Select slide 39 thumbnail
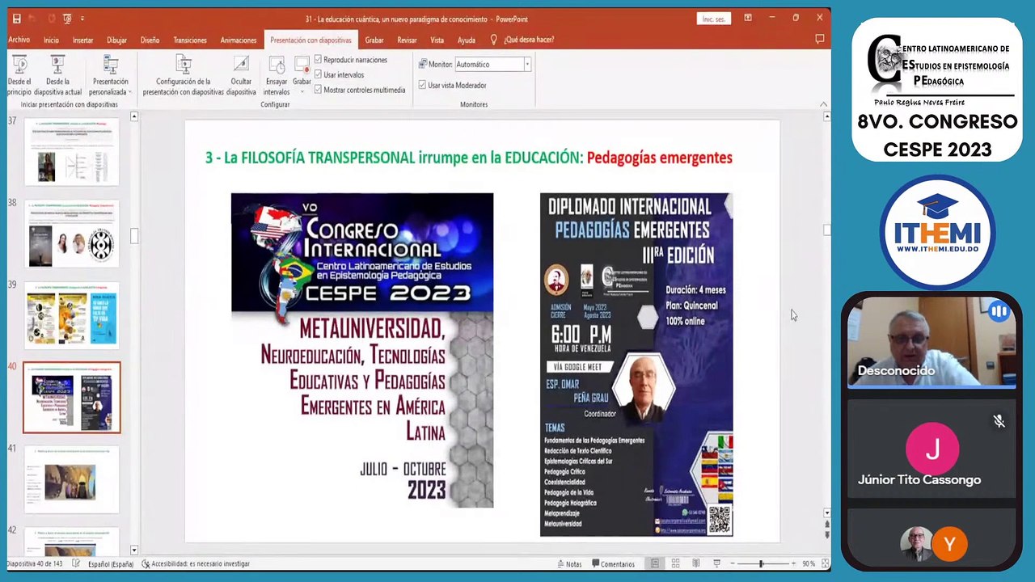Image resolution: width=1035 pixels, height=582 pixels. [71, 315]
